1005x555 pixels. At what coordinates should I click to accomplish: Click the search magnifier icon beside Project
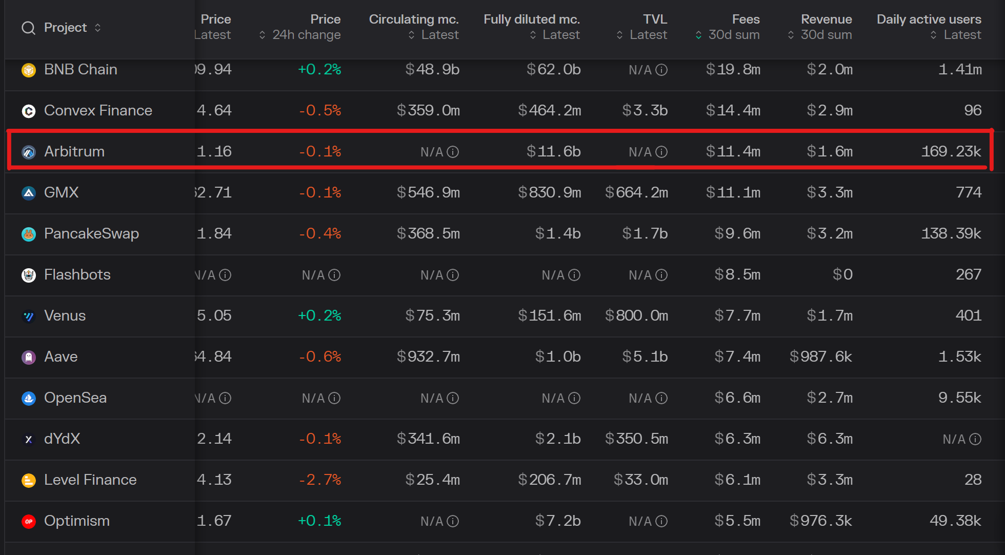pos(28,28)
